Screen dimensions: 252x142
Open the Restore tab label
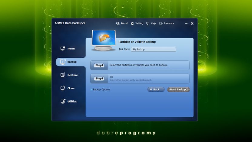click(x=72, y=75)
